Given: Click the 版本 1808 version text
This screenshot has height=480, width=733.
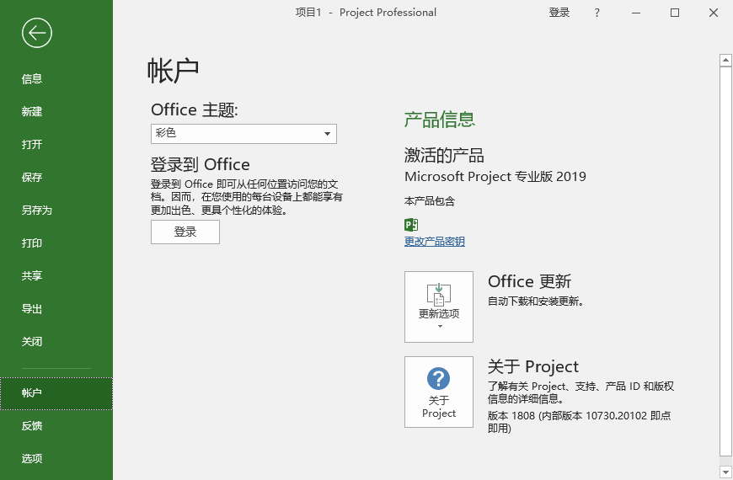Looking at the screenshot, I should (x=579, y=422).
